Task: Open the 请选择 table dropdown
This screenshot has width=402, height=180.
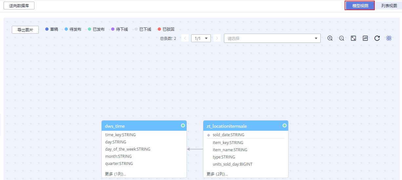Action: [272, 38]
